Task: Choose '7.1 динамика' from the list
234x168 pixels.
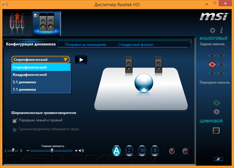Action: point(41,89)
